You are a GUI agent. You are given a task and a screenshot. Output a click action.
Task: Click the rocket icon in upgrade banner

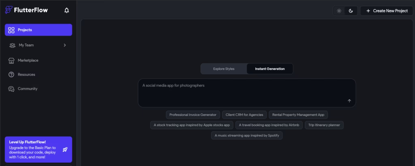point(65,150)
